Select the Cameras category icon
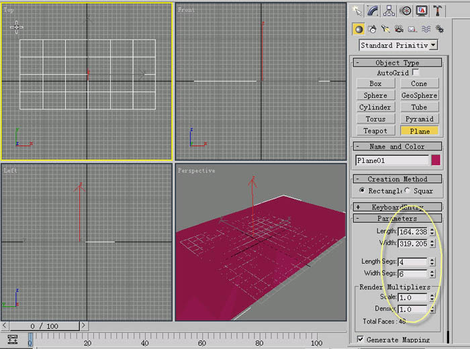The width and height of the screenshot is (470, 349). pyautogui.click(x=399, y=29)
